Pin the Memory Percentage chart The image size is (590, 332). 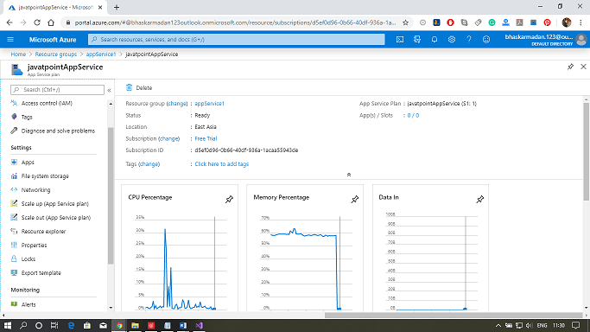[x=354, y=199]
